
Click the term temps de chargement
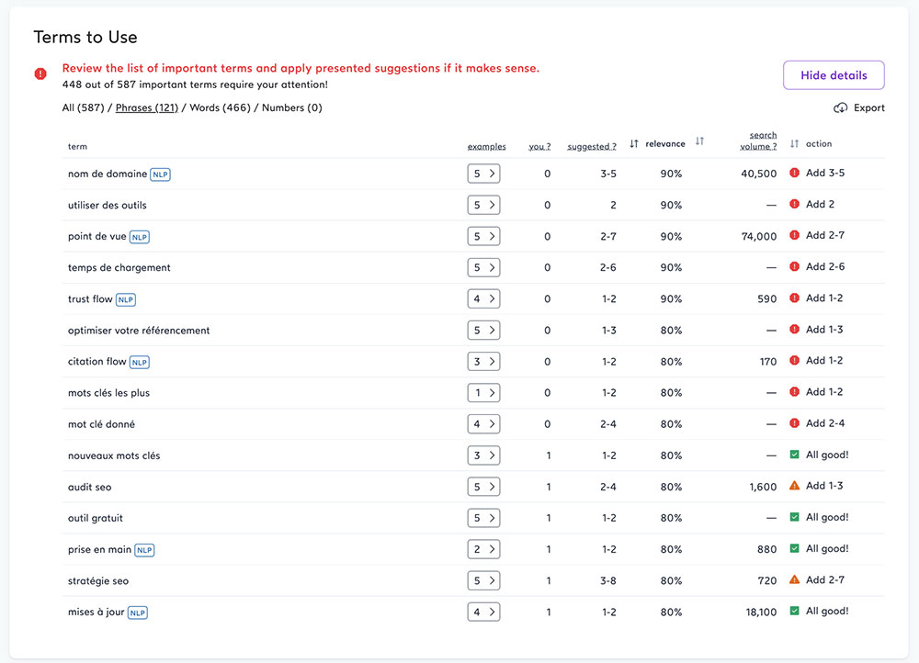click(119, 267)
